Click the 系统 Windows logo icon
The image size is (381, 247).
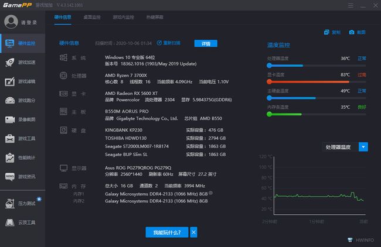63,57
